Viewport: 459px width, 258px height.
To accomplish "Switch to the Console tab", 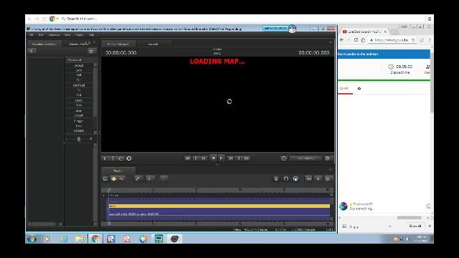I will [x=153, y=44].
